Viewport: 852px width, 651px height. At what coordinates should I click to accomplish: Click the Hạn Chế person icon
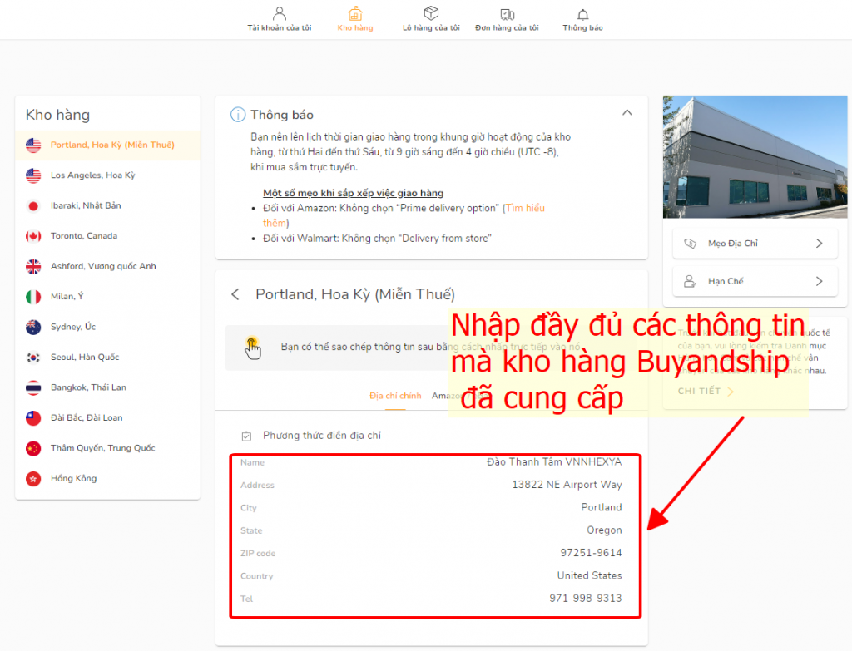click(x=690, y=281)
